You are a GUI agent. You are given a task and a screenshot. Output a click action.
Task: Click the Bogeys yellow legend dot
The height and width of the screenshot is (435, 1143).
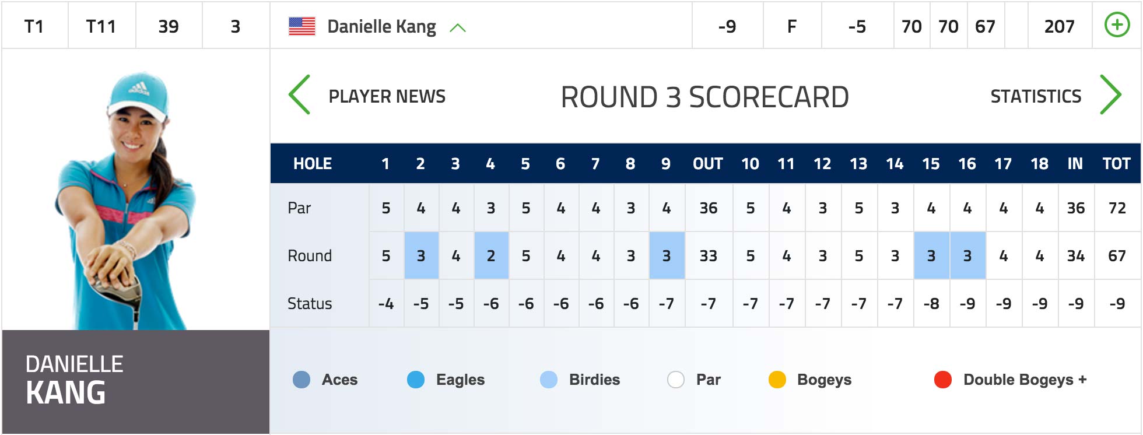coord(777,380)
